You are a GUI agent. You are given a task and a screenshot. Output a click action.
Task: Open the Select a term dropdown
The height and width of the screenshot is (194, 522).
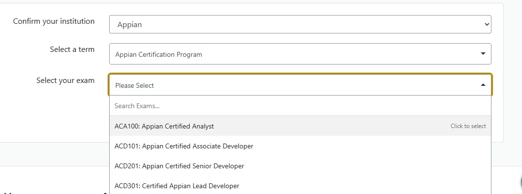coord(300,54)
